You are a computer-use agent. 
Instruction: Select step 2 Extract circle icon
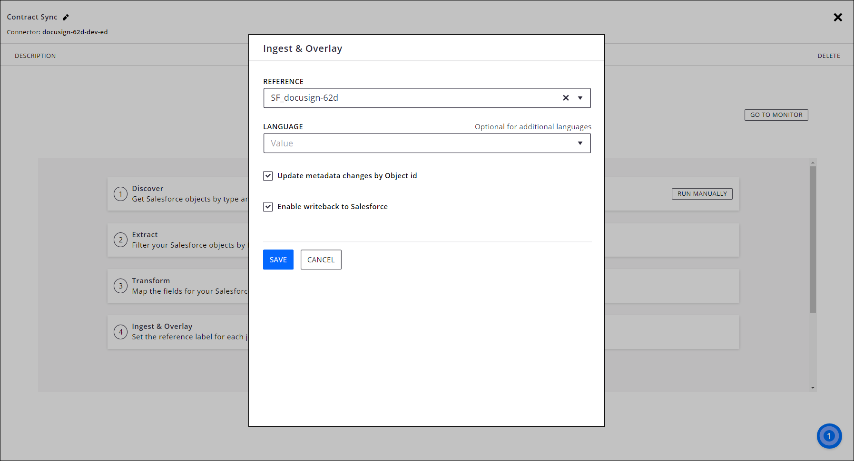point(121,240)
